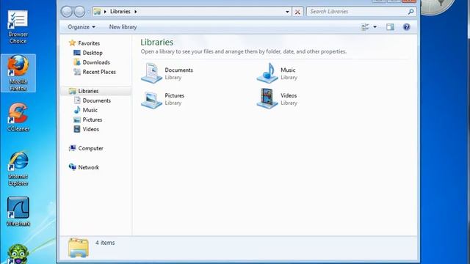Image resolution: width=470 pixels, height=264 pixels.
Task: Select the Music library icon
Action: click(267, 73)
